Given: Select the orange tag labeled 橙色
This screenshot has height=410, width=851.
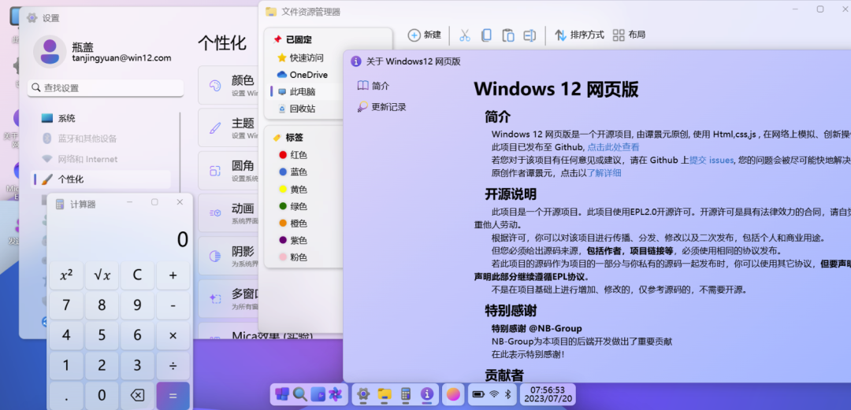Looking at the screenshot, I should click(x=293, y=223).
